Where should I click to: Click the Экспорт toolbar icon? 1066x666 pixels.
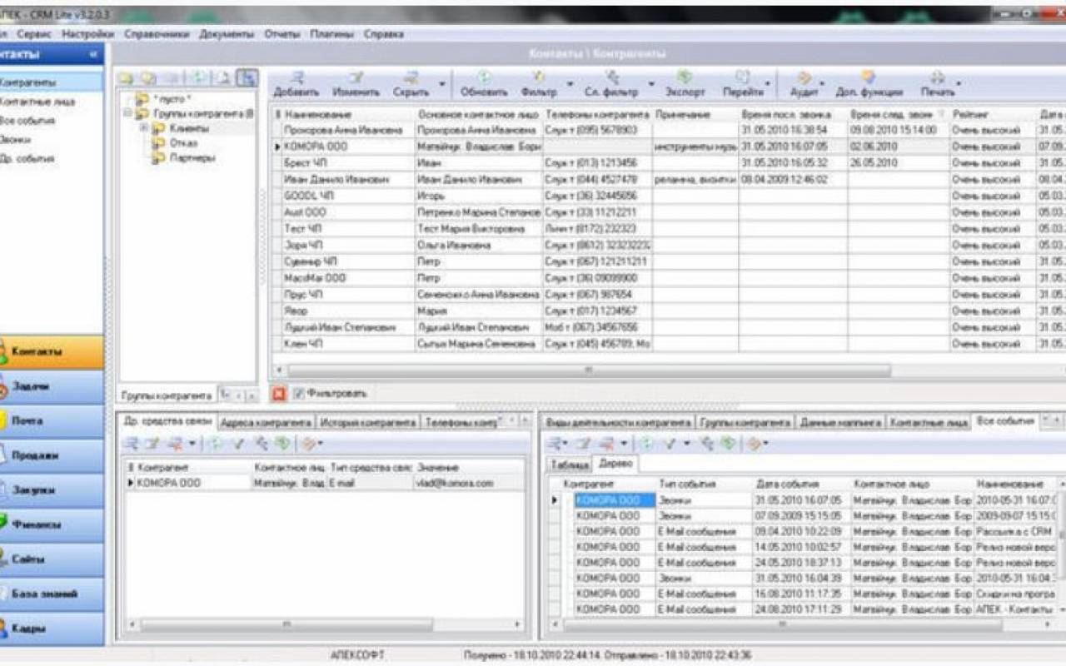click(x=684, y=77)
